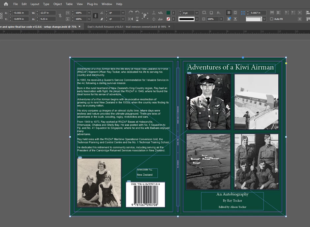Toggle the constrain scaling percentages link

click(x=95, y=16)
